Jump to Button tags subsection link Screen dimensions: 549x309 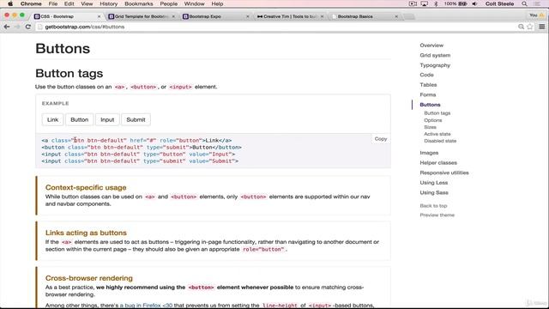(x=437, y=113)
